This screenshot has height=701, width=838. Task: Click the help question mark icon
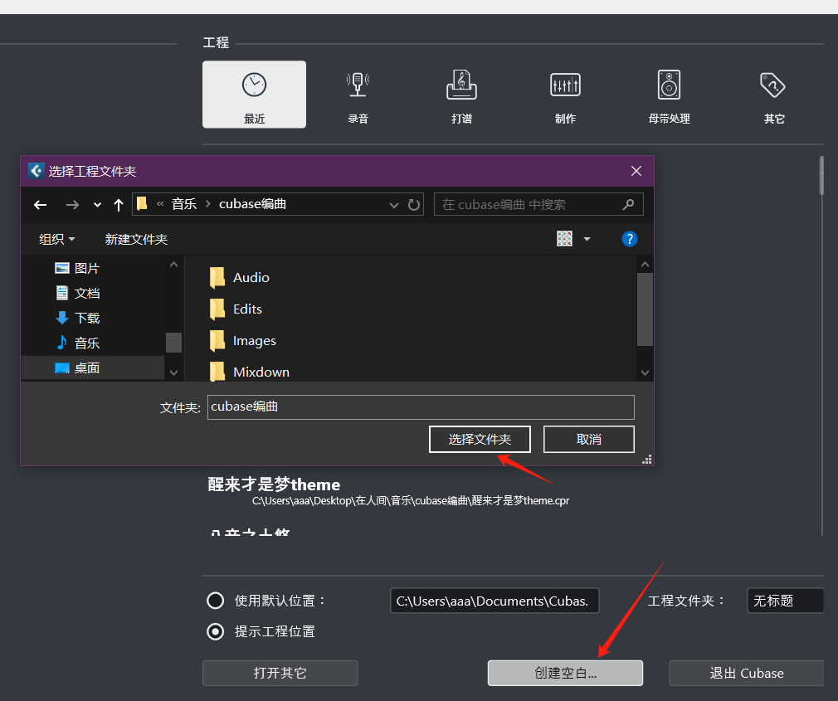point(630,239)
